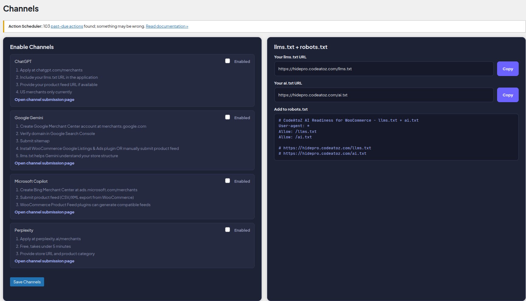Enable the Microsoft Copilot channel checkbox
526x301 pixels.
(228, 180)
